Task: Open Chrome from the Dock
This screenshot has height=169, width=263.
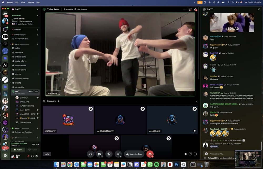Action: pyautogui.click(x=70, y=165)
